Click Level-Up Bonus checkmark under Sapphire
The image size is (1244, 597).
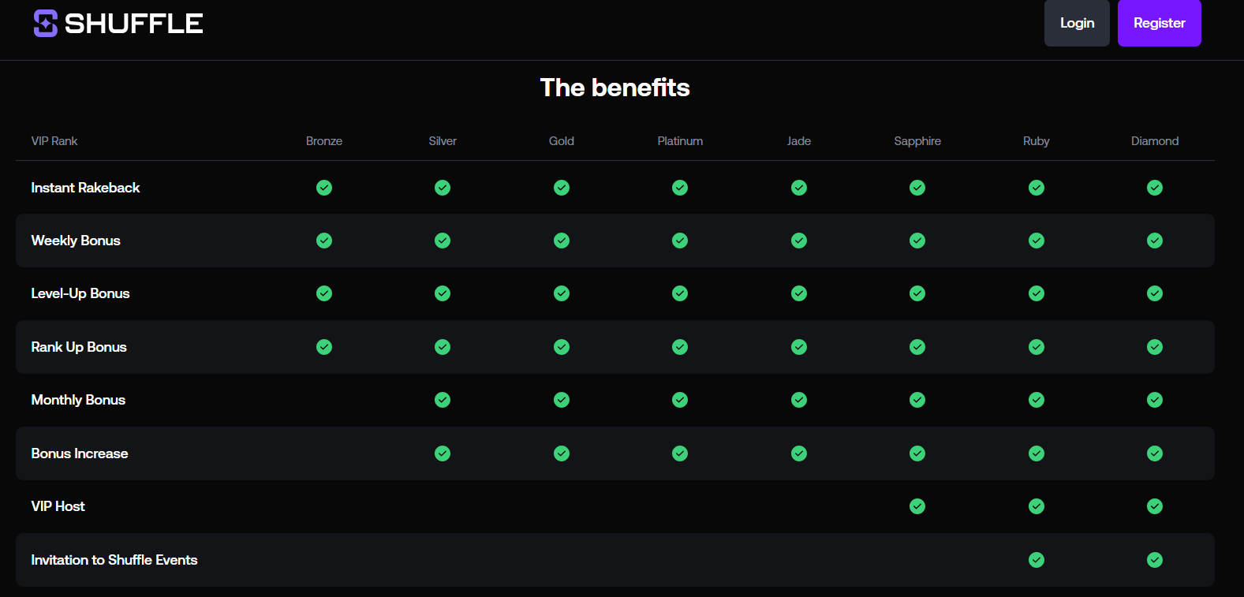[x=917, y=293]
